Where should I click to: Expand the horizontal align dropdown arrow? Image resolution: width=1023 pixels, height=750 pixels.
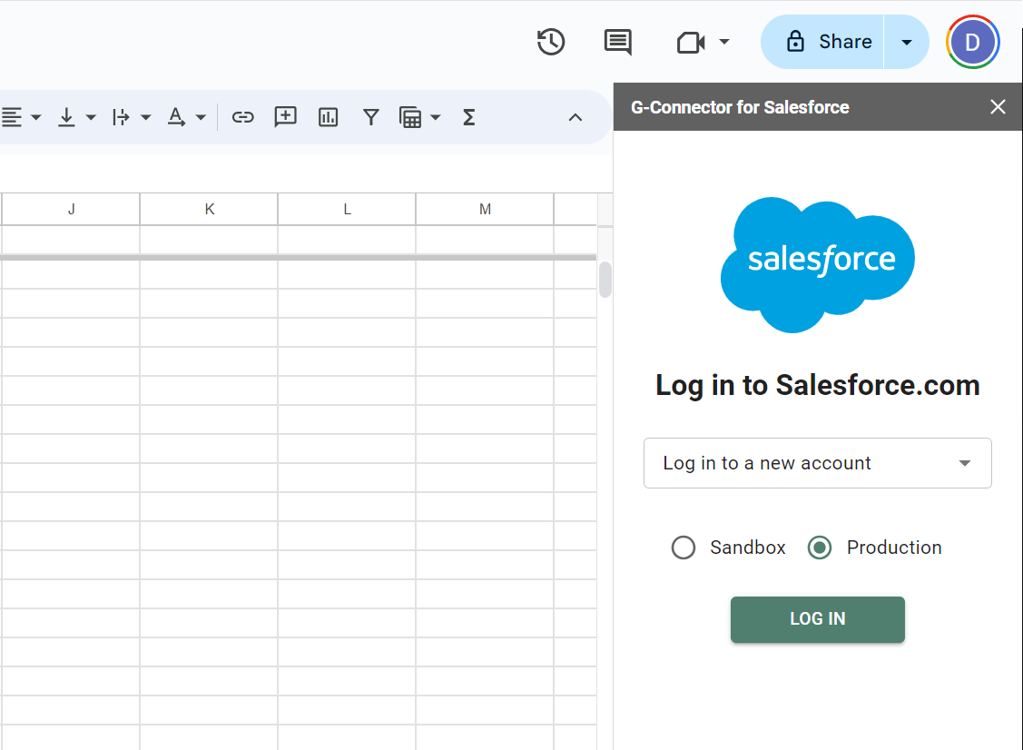(36, 117)
